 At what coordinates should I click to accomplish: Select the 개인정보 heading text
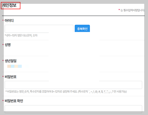(9, 5)
